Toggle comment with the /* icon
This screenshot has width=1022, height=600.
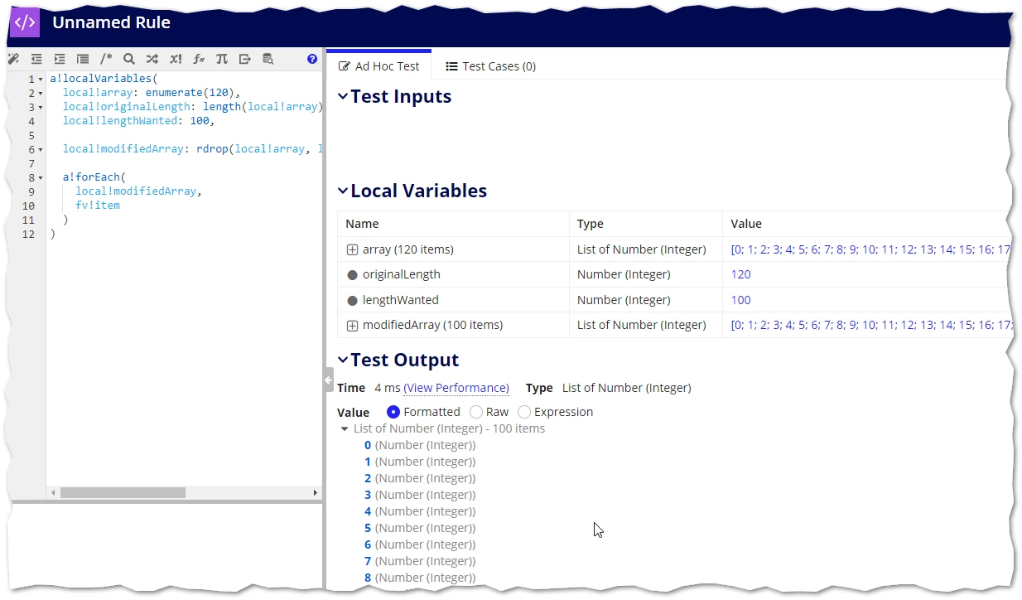[106, 59]
